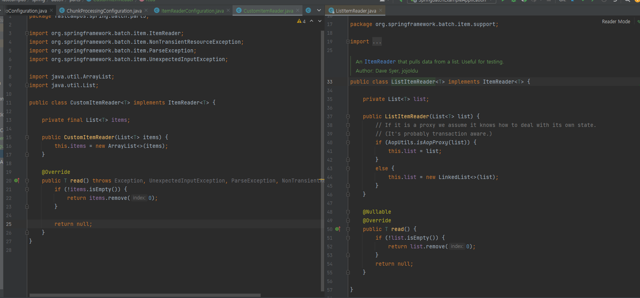Collapse the read() method fold at line 20

point(27,181)
